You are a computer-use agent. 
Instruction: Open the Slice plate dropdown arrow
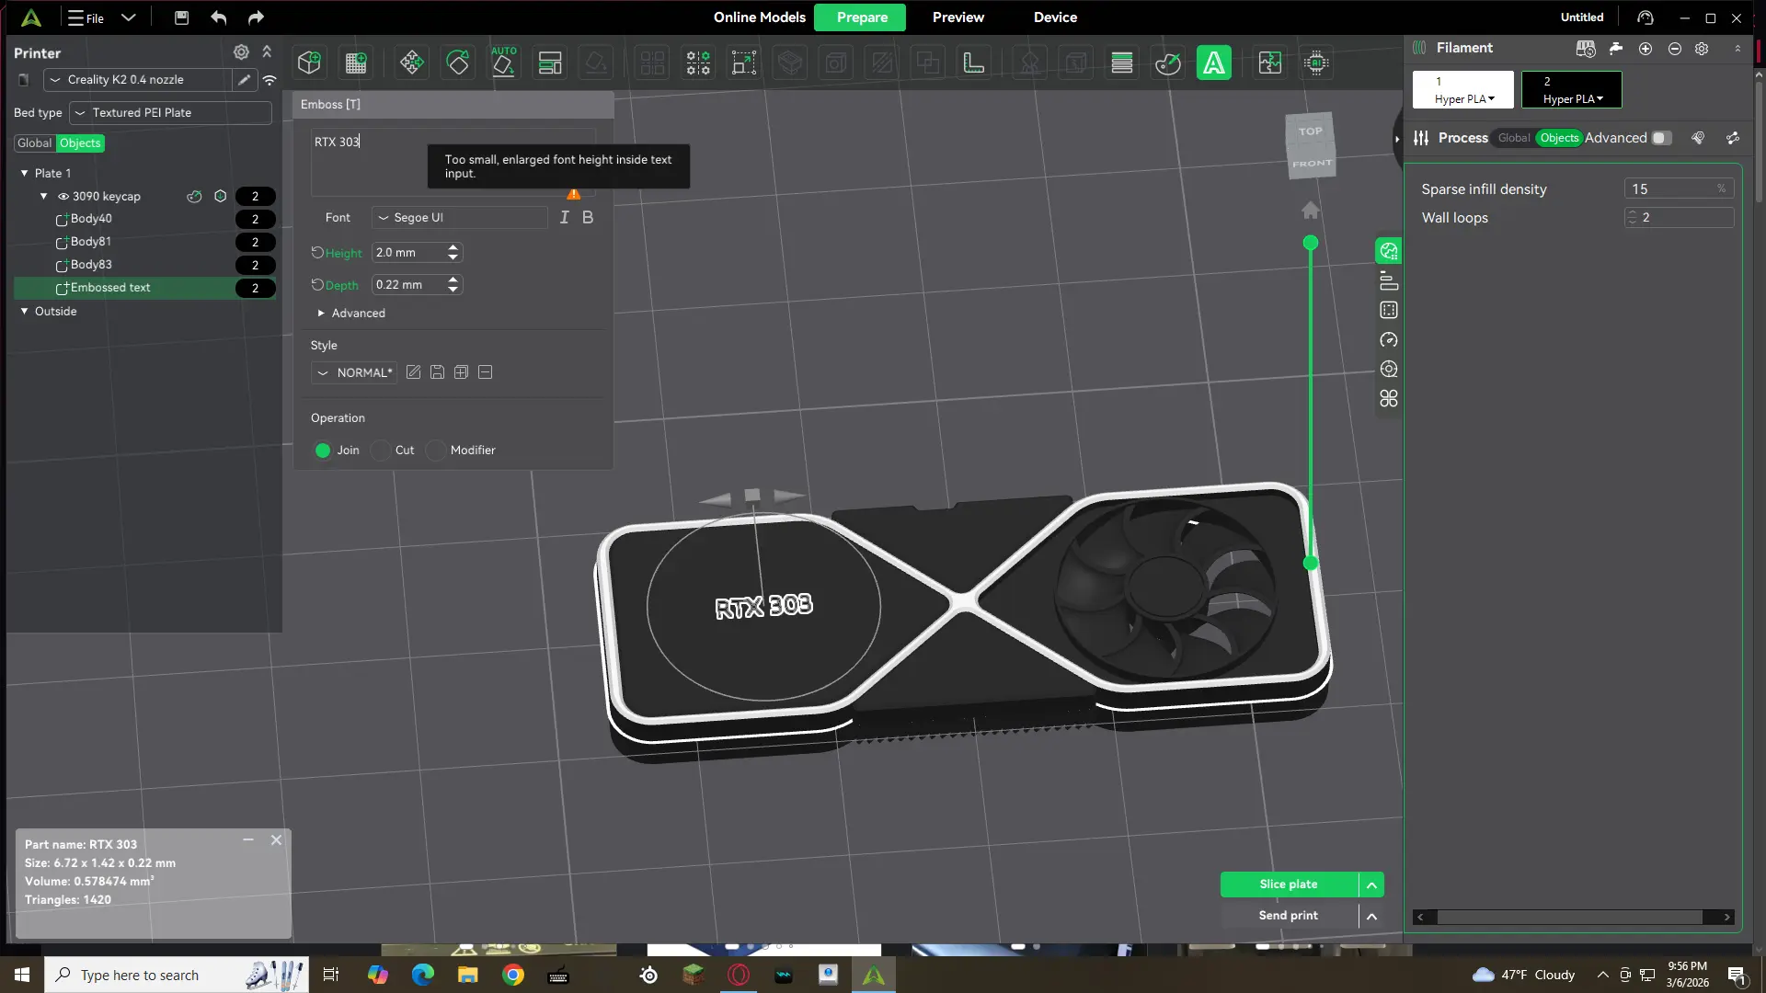(1371, 885)
